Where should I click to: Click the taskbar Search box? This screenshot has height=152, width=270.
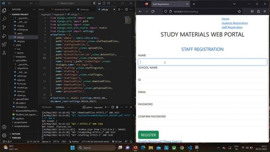pos(97,148)
